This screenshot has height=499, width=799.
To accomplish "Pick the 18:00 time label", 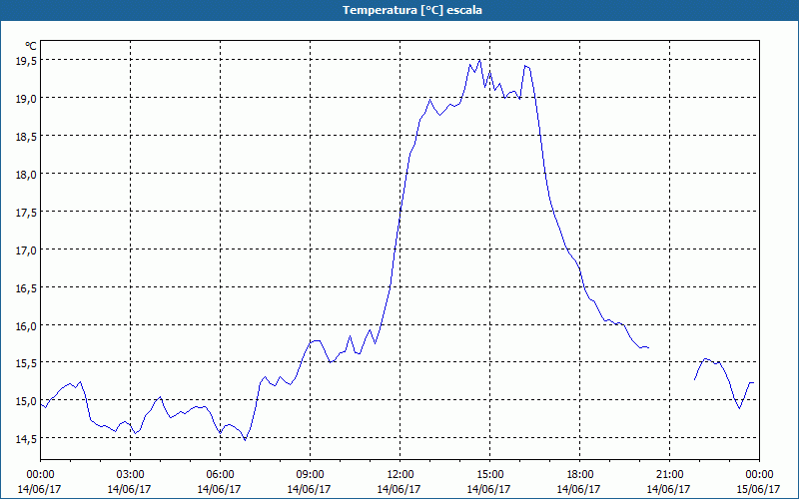I will 579,475.
